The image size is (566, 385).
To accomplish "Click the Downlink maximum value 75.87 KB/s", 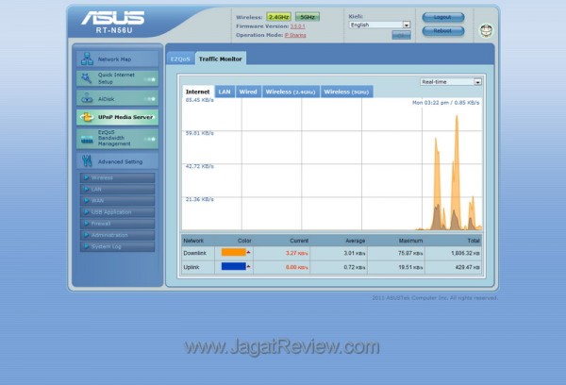I will pos(410,253).
